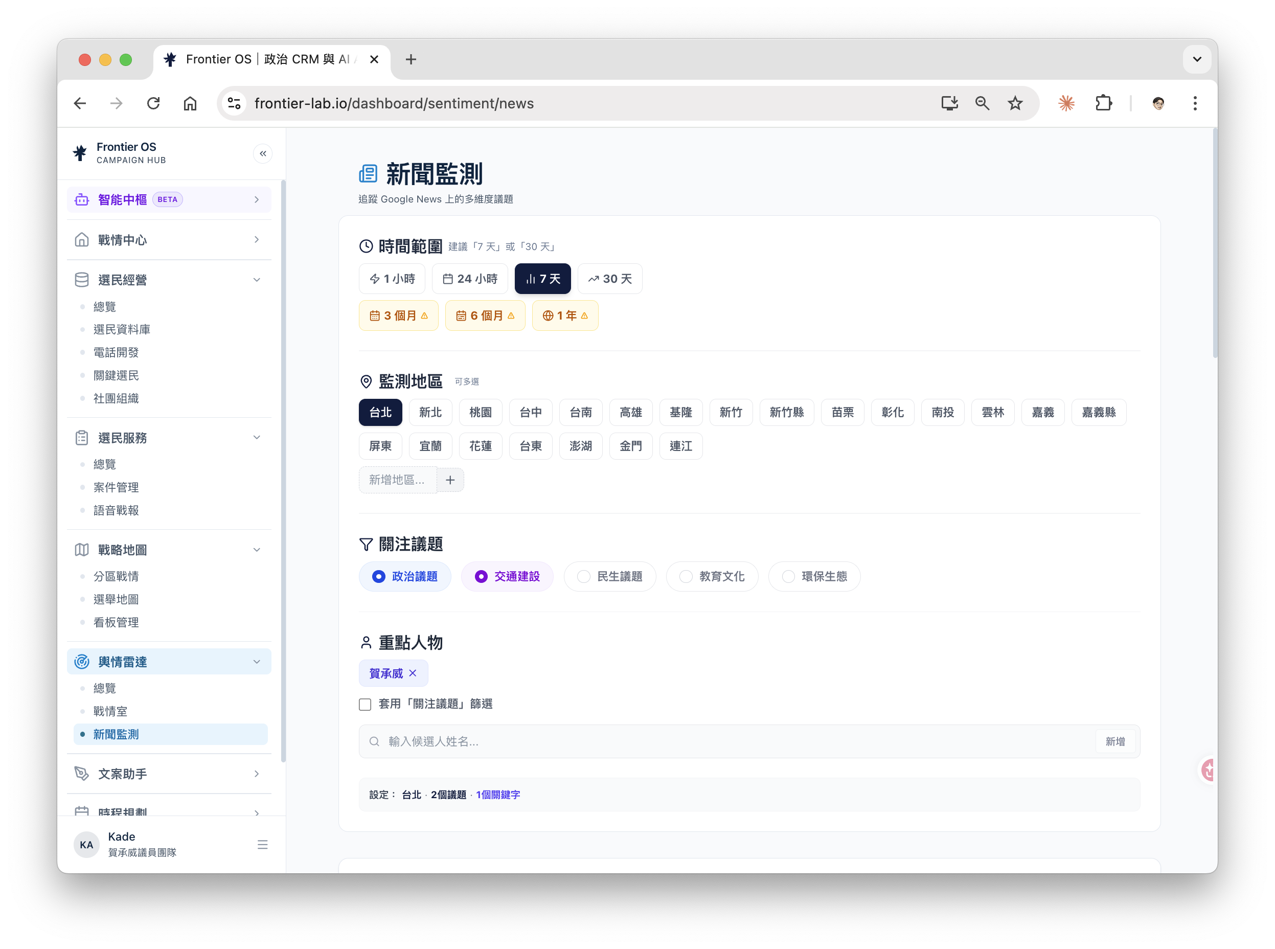Click the 新增地區 input field

pos(397,480)
